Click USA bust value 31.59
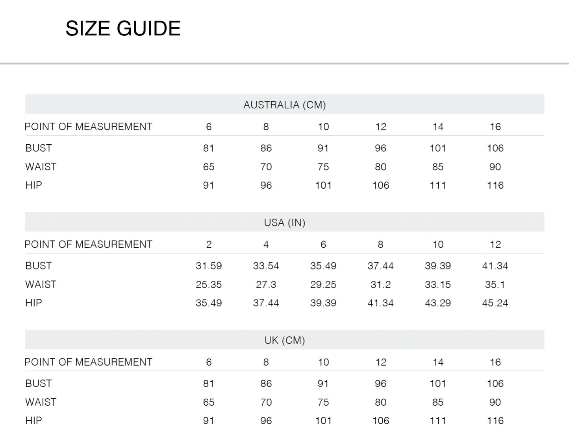This screenshot has height=447, width=569. coord(209,266)
